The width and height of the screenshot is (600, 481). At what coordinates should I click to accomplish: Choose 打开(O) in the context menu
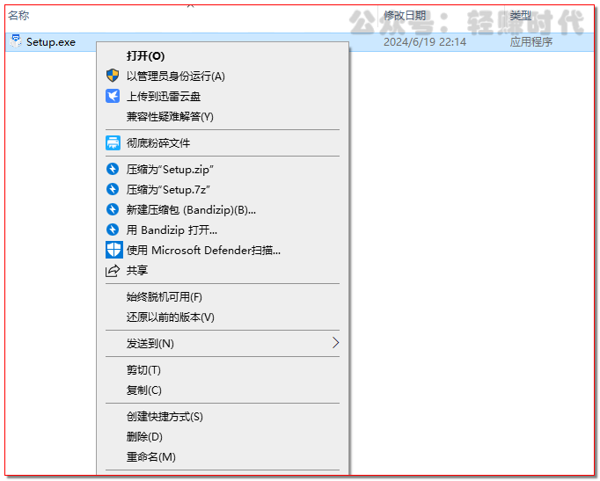145,56
